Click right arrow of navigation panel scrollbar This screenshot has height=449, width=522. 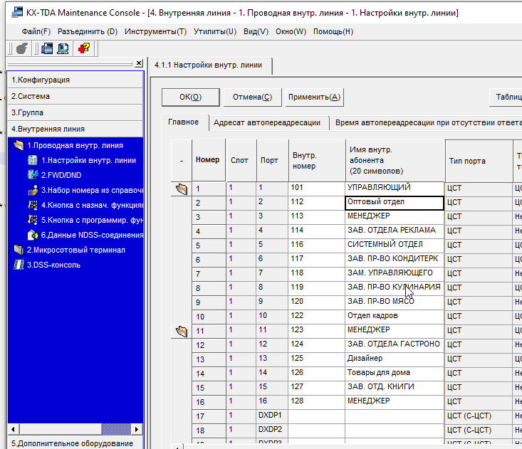(136, 429)
